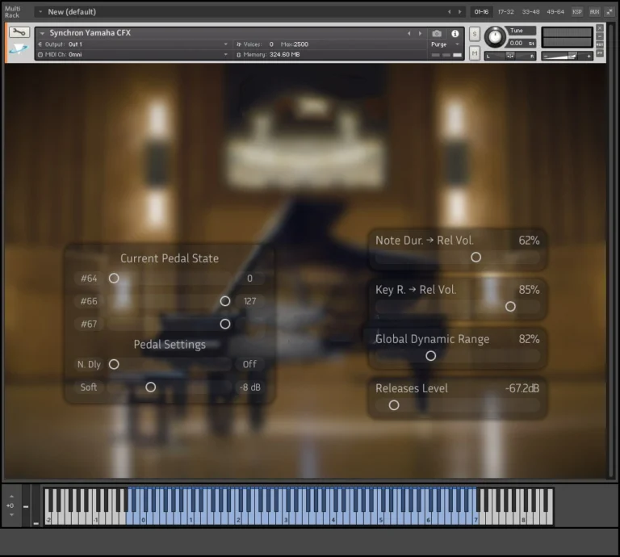This screenshot has width=620, height=557.
Task: Toggle the PV button on the instrument header
Action: point(600,53)
